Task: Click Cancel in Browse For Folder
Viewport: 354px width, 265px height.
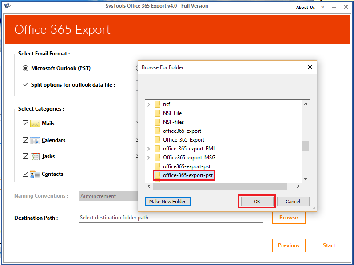Action: click(x=293, y=202)
